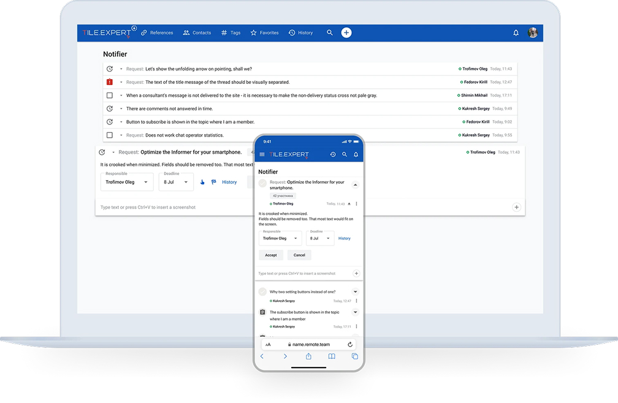The image size is (618, 403).
Task: Open three-dot menu next to Today 12:47
Action: pyautogui.click(x=356, y=301)
